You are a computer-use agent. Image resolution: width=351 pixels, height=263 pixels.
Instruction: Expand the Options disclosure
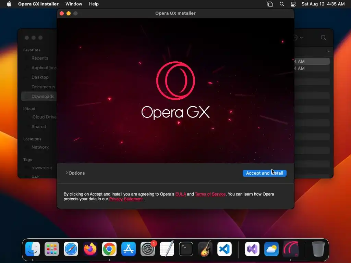(75, 173)
